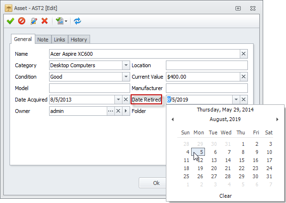Click the report icon in the toolbar

[x=60, y=21]
